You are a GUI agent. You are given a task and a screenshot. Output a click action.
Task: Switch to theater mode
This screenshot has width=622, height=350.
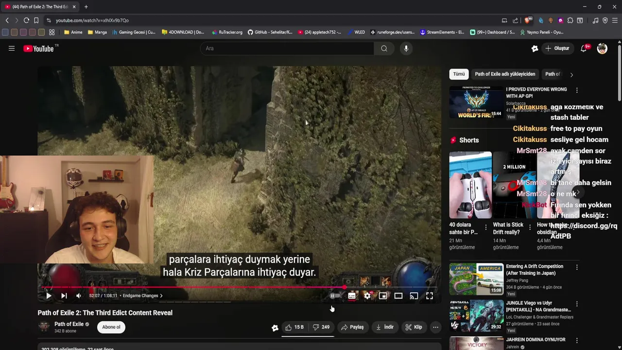pos(398,296)
